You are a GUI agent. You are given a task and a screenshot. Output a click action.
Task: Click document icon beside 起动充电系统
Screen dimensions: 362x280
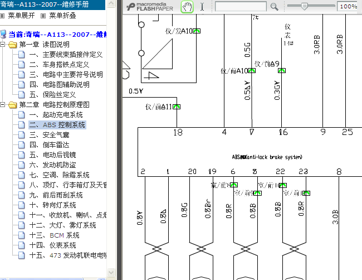click(x=22, y=115)
